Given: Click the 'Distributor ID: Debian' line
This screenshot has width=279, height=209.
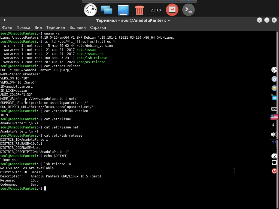Looking at the screenshot, I should click(21, 172).
